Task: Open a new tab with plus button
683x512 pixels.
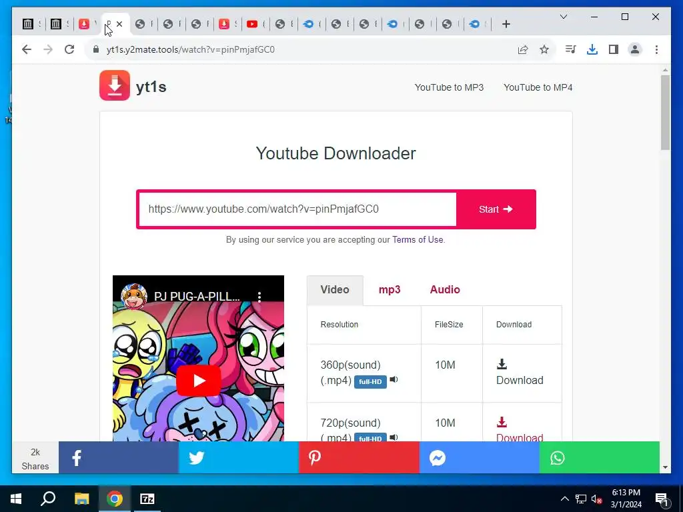Action: coord(506,25)
